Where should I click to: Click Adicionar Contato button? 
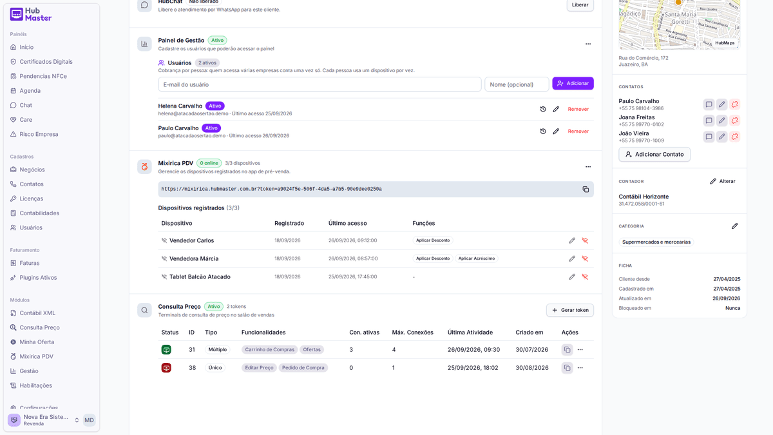(654, 154)
